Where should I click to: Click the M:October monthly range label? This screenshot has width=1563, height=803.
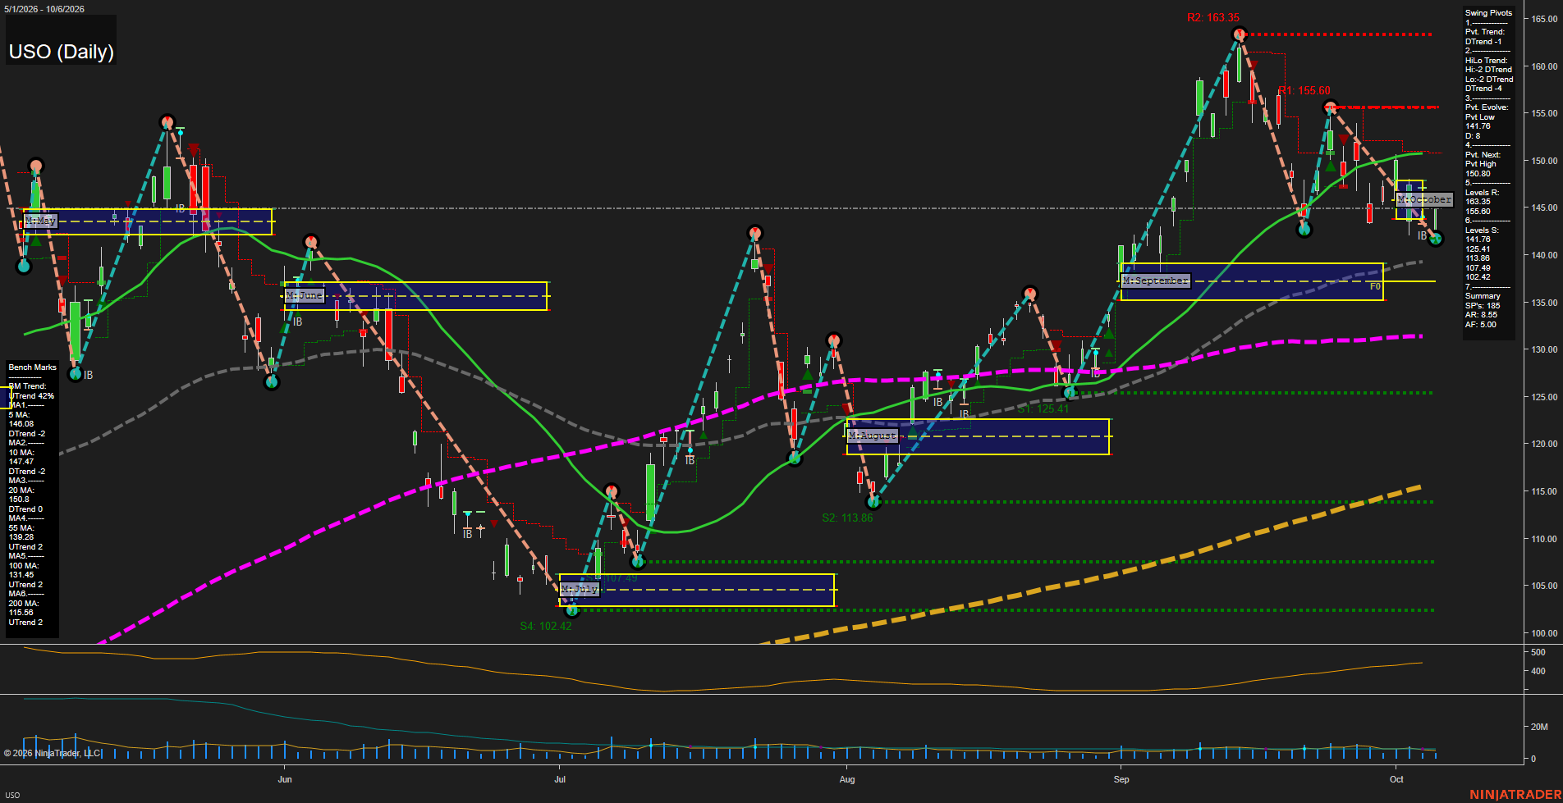[1424, 199]
